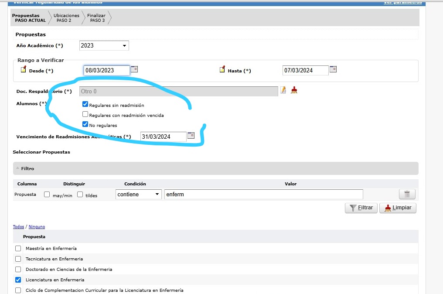
Task: Click the Doc. Respaldatorio field showing Otro 0
Action: coord(179,91)
